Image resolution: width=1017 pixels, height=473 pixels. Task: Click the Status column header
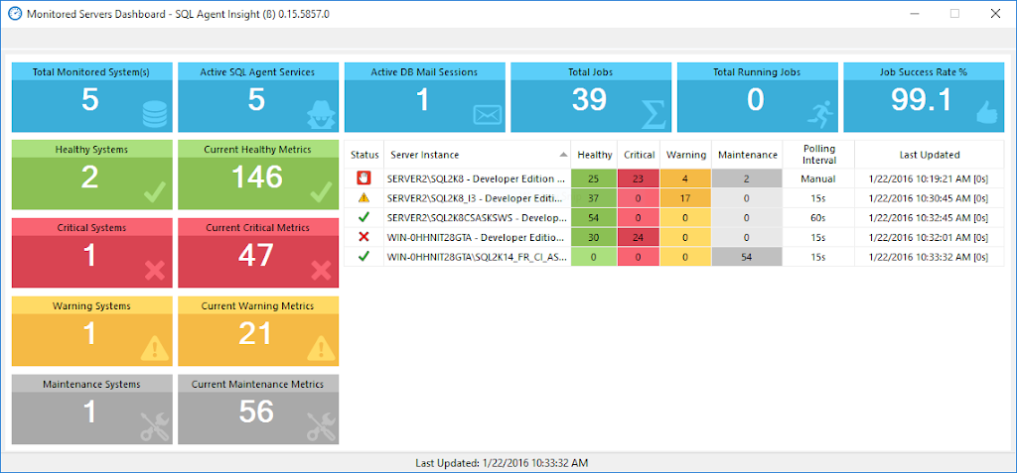pos(363,155)
